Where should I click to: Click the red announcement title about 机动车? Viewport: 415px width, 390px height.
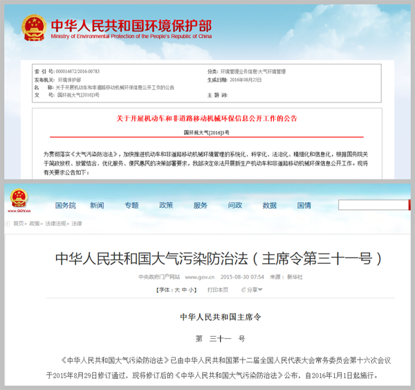pyautogui.click(x=207, y=118)
